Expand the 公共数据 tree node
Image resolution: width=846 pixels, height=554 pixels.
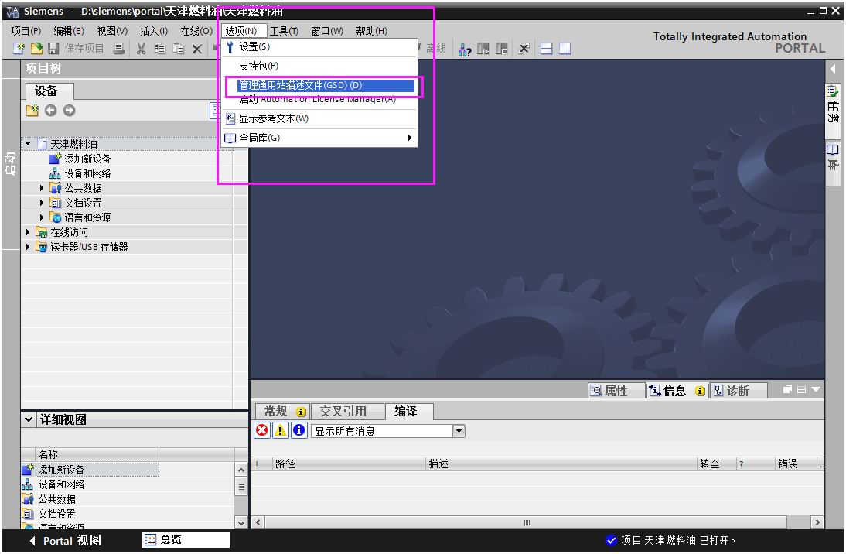43,188
